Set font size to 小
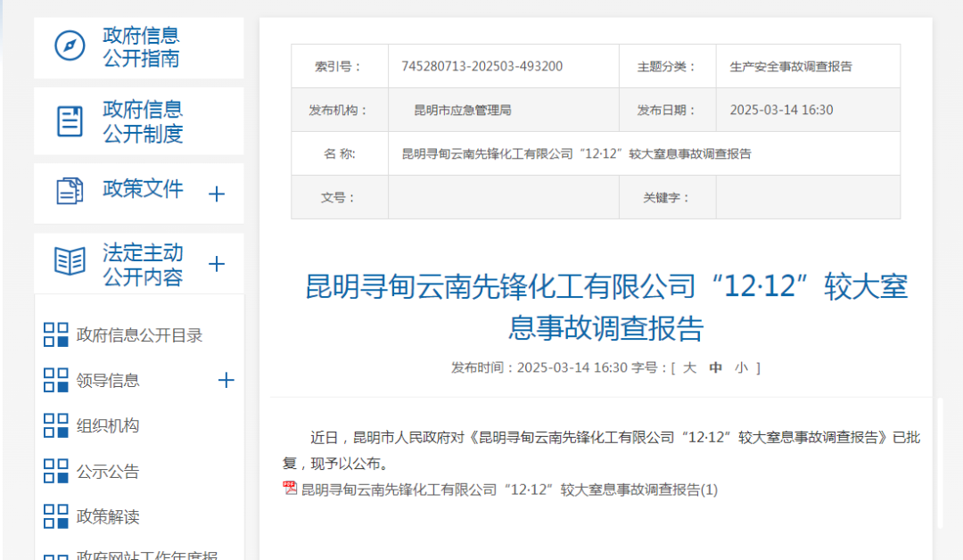The width and height of the screenshot is (963, 560). (741, 367)
